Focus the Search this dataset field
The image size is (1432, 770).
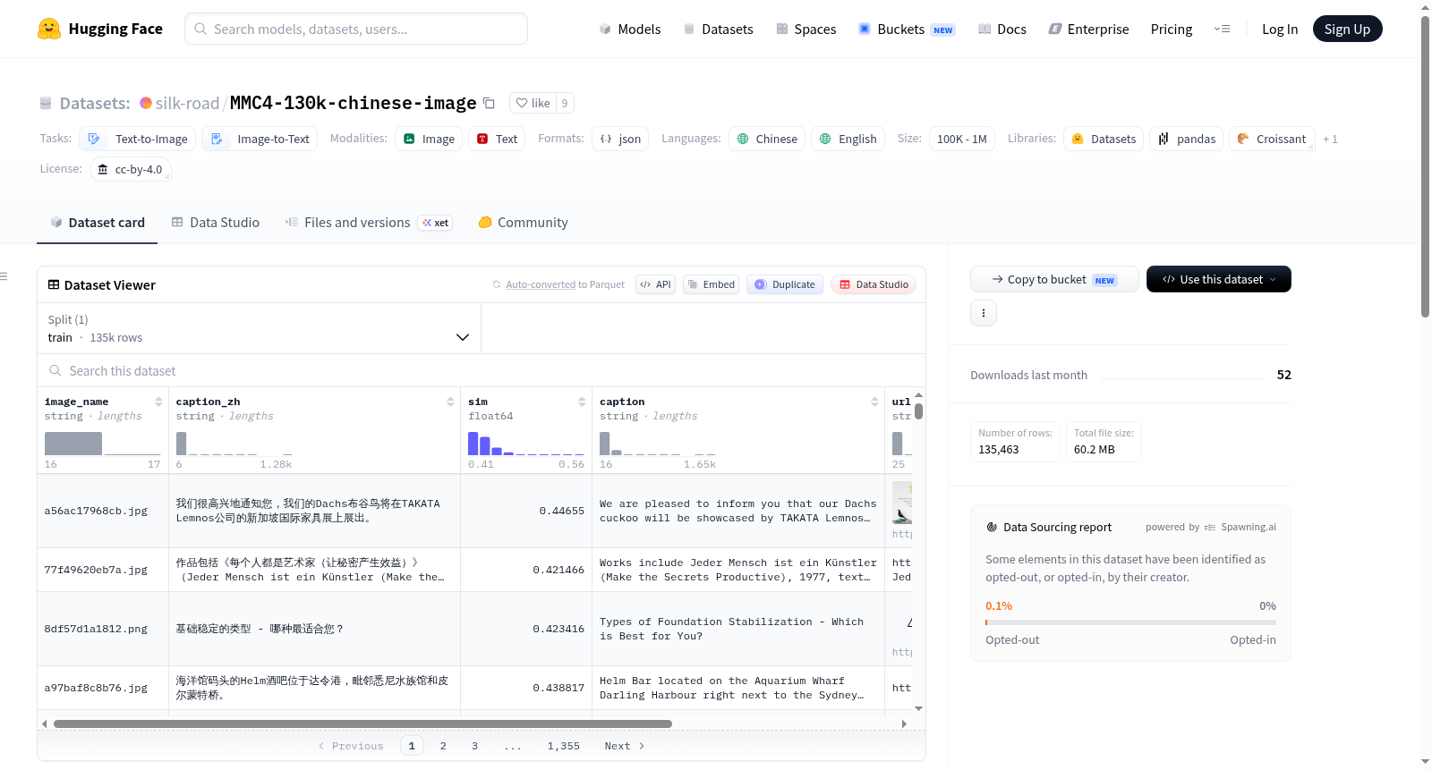(482, 370)
